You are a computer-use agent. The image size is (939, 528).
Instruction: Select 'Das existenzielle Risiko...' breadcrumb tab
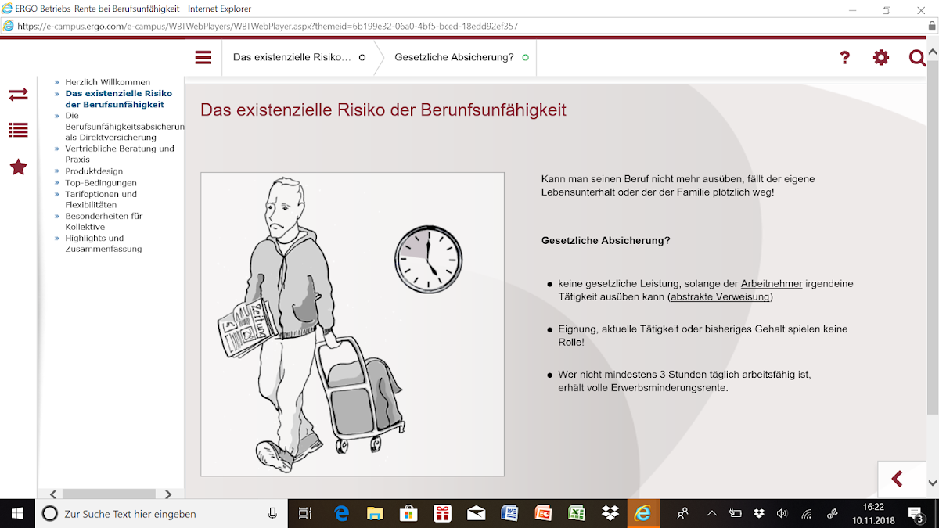point(297,57)
